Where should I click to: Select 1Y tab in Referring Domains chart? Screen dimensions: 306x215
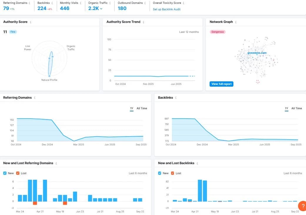pyautogui.click(x=132, y=108)
